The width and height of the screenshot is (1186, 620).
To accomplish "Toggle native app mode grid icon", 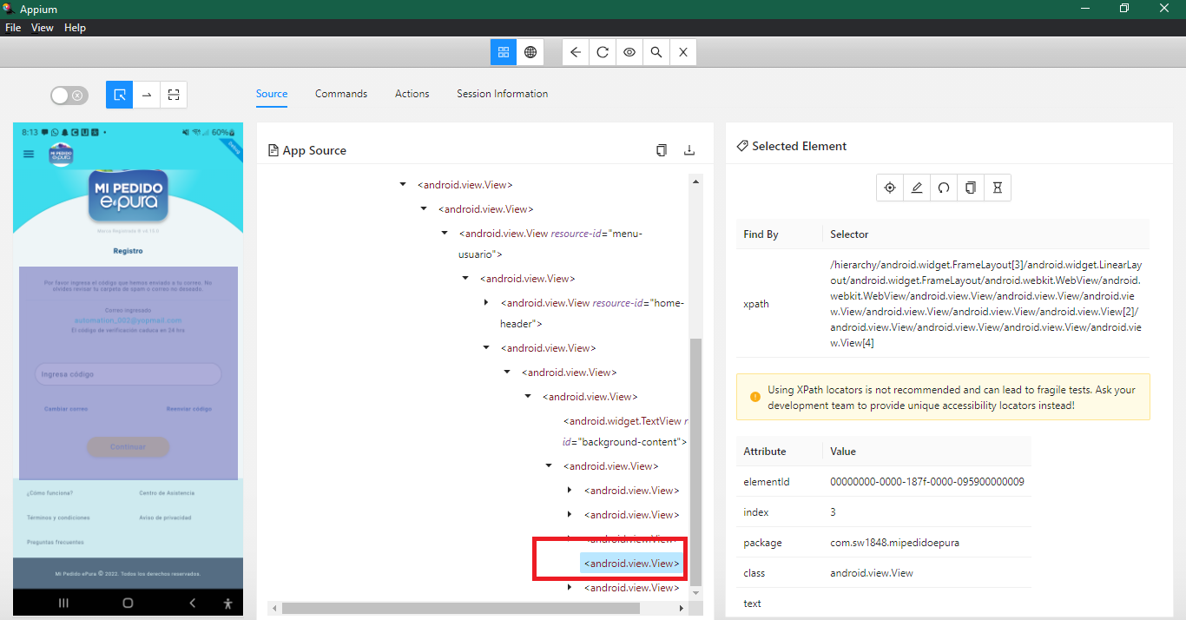I will point(504,52).
